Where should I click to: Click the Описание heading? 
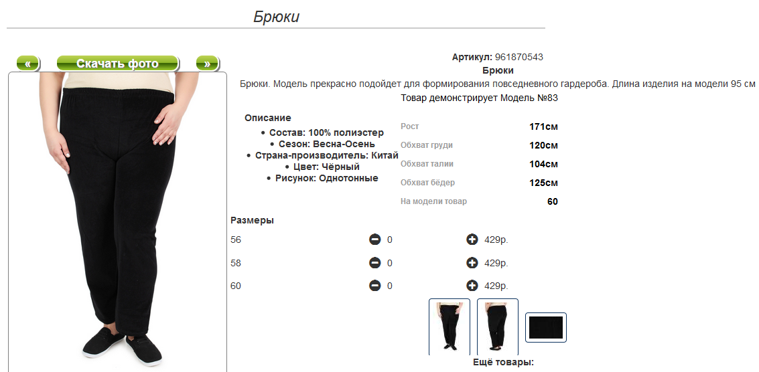[x=268, y=118]
